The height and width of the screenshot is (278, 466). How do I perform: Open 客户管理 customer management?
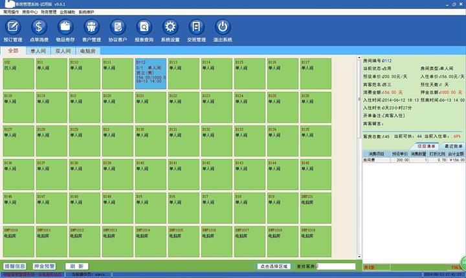(x=92, y=30)
